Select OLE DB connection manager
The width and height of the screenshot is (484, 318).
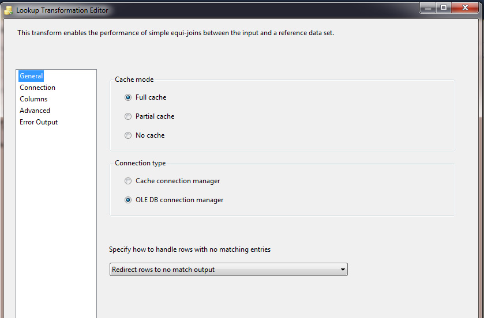click(x=174, y=200)
